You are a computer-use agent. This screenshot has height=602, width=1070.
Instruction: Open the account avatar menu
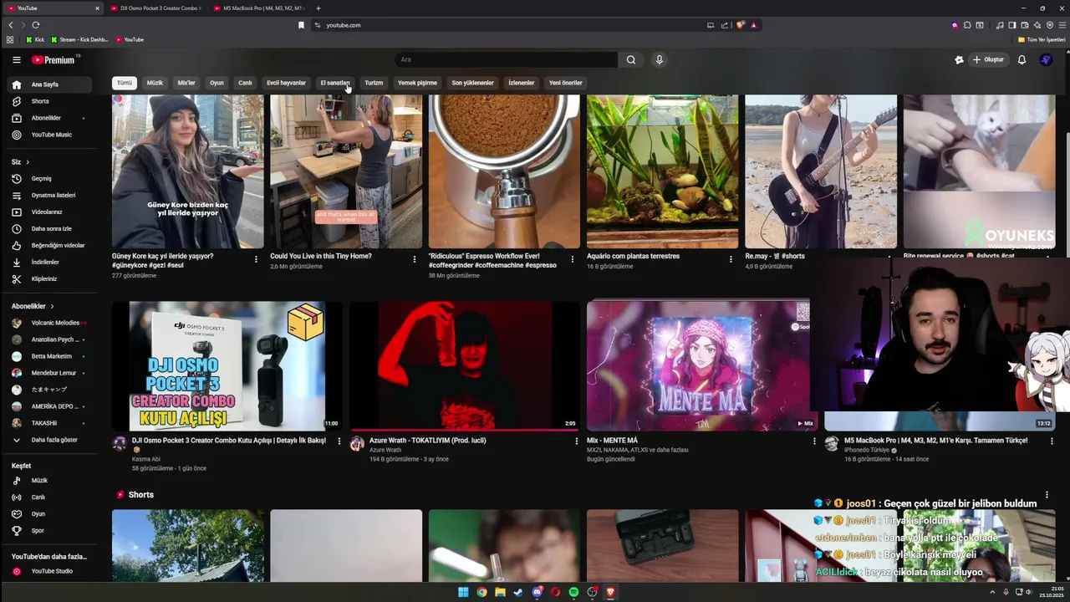[1046, 59]
